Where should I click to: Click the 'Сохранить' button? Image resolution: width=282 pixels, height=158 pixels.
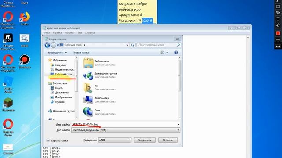tap(145, 140)
